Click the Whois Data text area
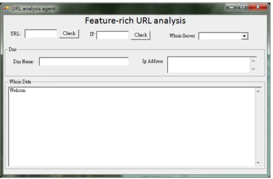The width and height of the screenshot is (273, 179). click(132, 127)
